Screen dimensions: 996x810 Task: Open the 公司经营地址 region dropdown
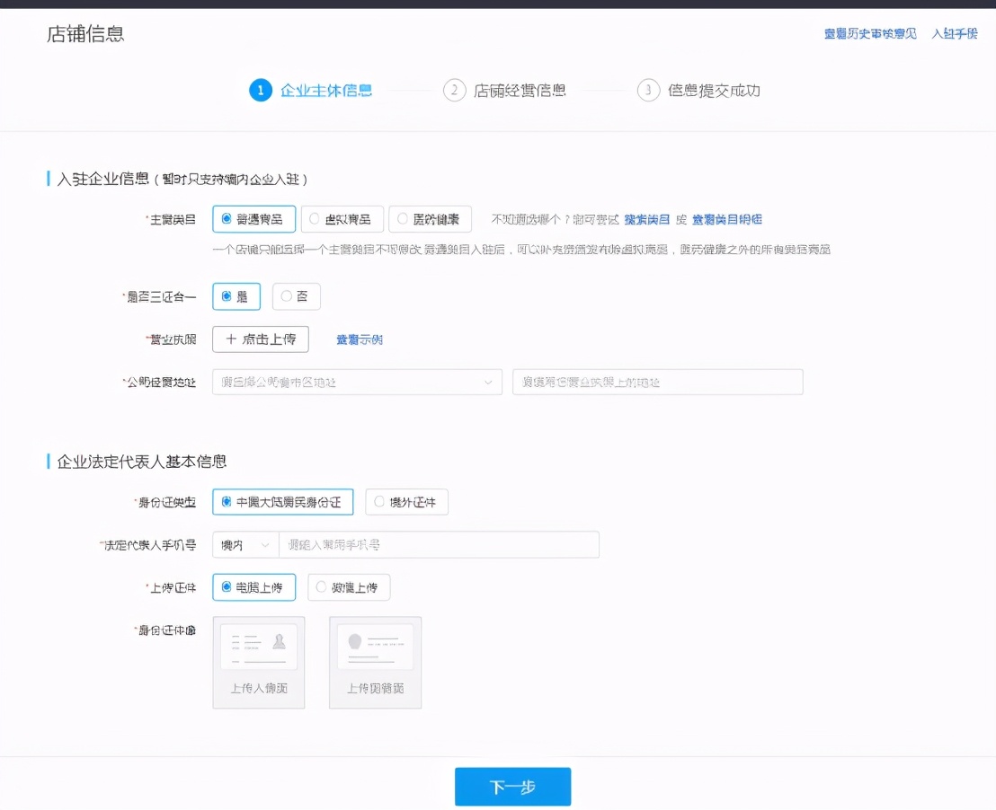[356, 382]
